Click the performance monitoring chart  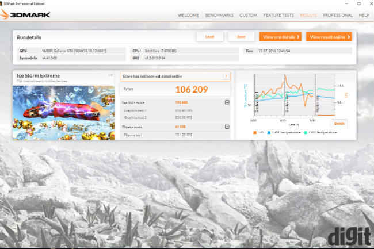click(295, 95)
